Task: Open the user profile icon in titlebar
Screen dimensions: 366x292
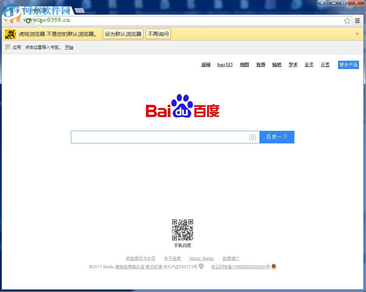Action: pyautogui.click(x=322, y=3)
